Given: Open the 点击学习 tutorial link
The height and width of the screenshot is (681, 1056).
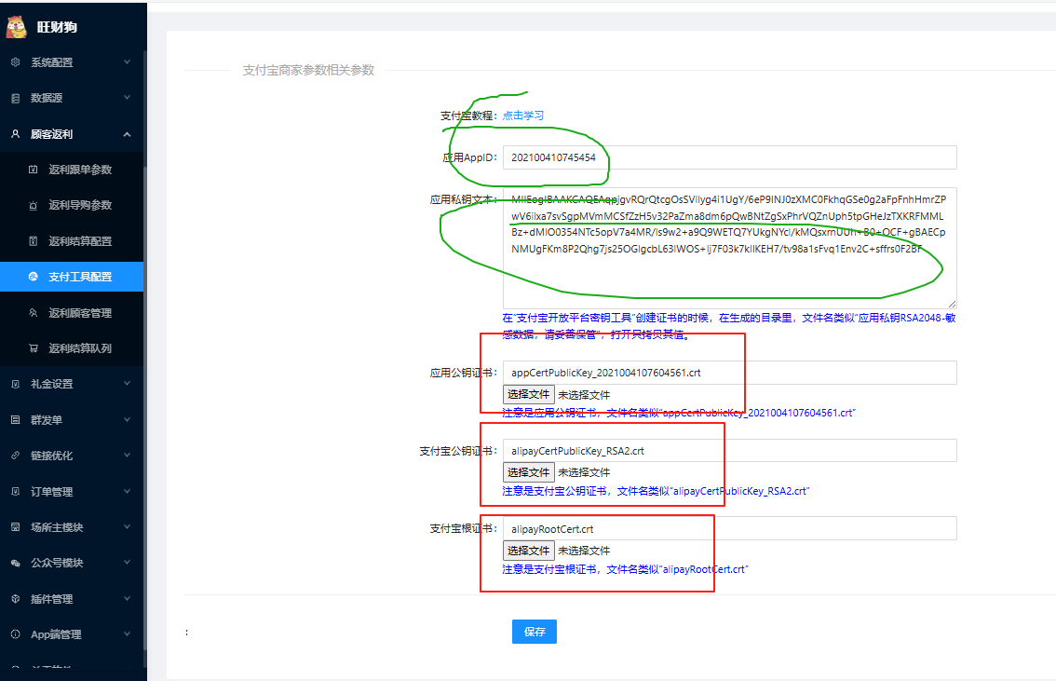Looking at the screenshot, I should (x=523, y=116).
